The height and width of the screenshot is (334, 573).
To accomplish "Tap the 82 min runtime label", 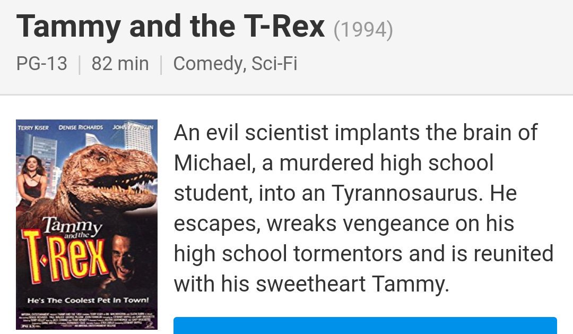I will 120,64.
